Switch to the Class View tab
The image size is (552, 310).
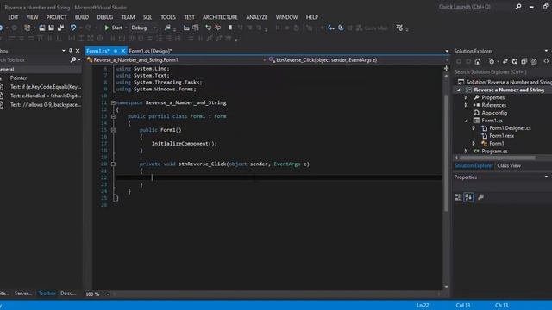click(509, 166)
